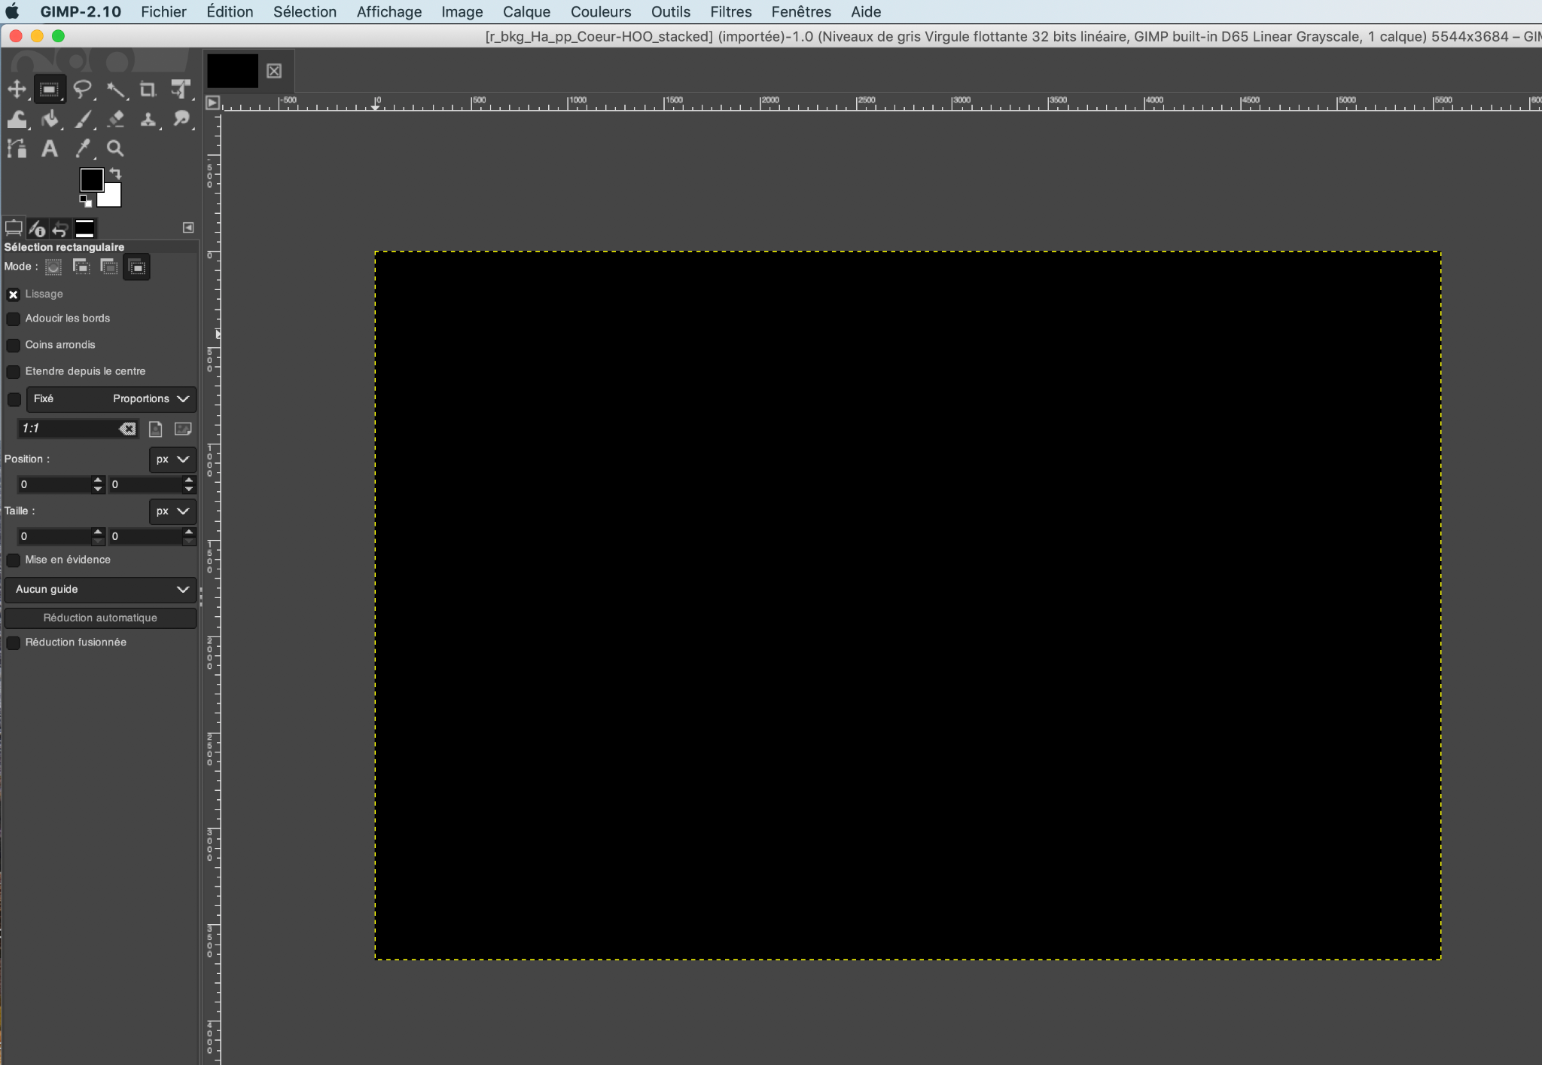This screenshot has height=1065, width=1542.
Task: Increase the Taille height value
Action: pyautogui.click(x=189, y=532)
